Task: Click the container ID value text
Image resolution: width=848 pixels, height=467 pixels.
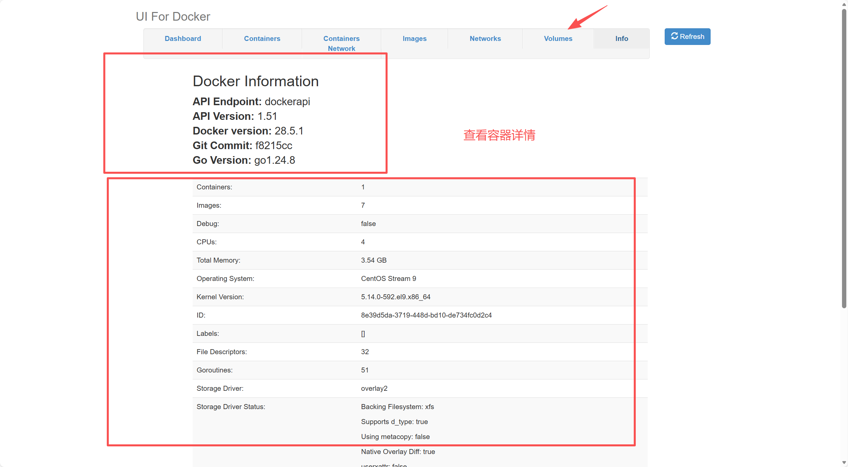Action: (x=426, y=315)
